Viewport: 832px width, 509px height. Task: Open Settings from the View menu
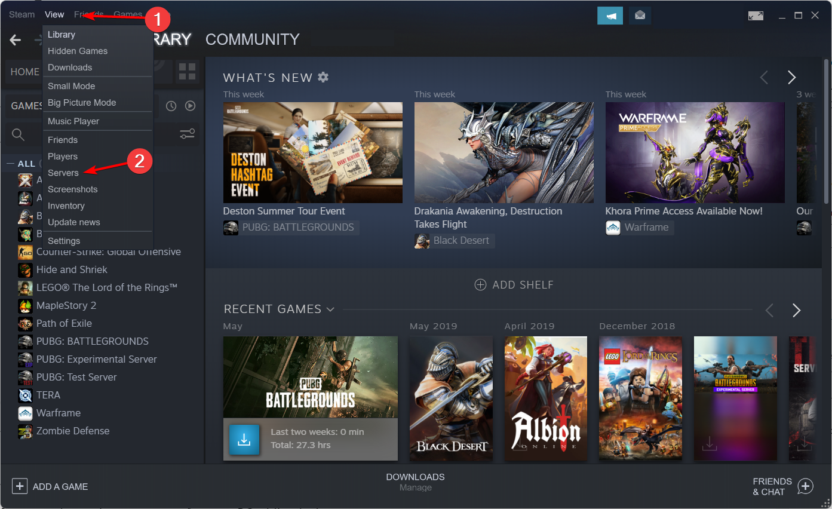(x=63, y=240)
